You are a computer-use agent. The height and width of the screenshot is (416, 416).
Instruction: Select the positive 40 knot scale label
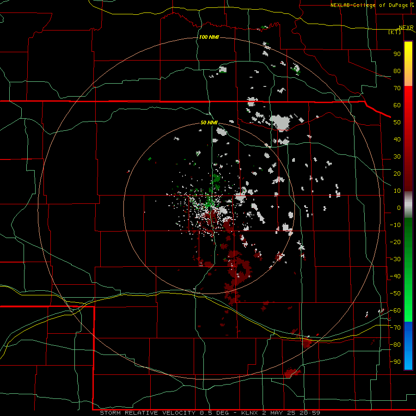(397, 140)
